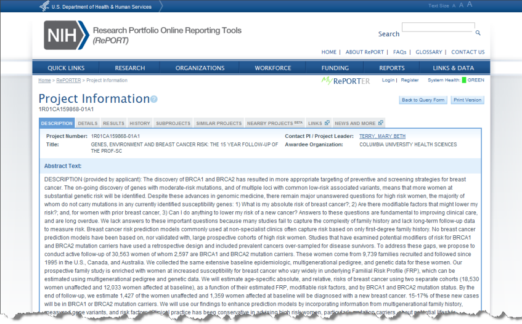
Task: Click the Project Information heading
Action: point(94,99)
